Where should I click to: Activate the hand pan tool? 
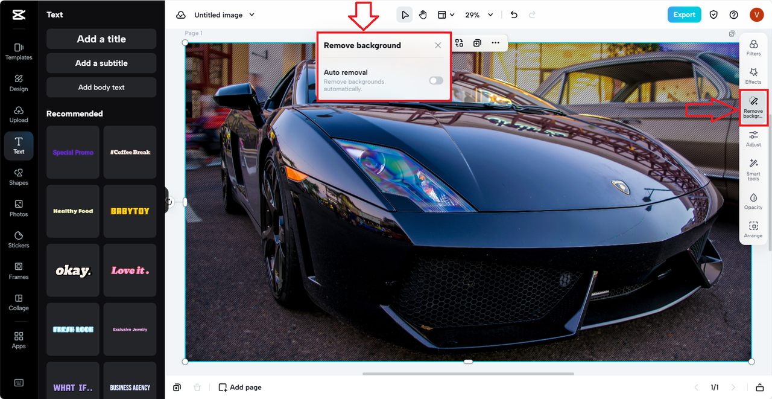pos(423,14)
